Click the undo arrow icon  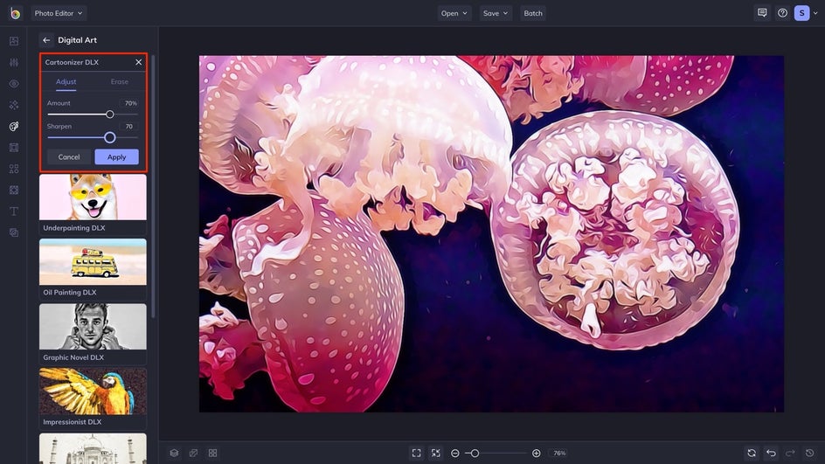(771, 453)
